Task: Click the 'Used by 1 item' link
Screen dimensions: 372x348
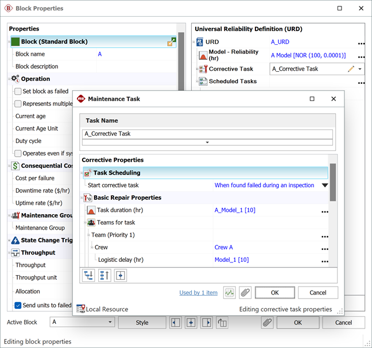Action: 198,293
